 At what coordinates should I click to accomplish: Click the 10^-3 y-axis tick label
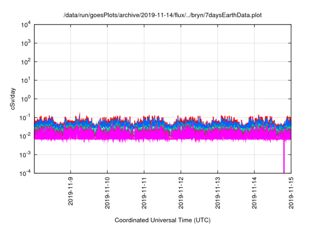coord(26,155)
